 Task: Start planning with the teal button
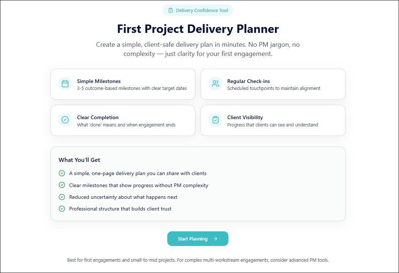pyautogui.click(x=198, y=239)
